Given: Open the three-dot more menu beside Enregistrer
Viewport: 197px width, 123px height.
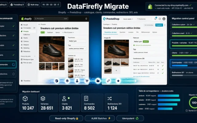Looking at the screenshot, I should click(x=165, y=25).
